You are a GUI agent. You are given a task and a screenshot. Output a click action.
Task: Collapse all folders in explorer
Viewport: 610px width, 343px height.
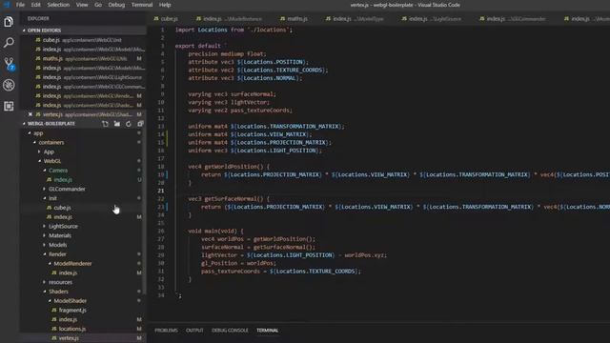[x=140, y=124]
